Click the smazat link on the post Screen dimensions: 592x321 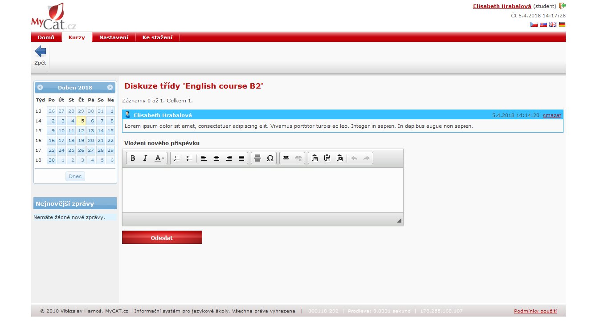pyautogui.click(x=552, y=115)
